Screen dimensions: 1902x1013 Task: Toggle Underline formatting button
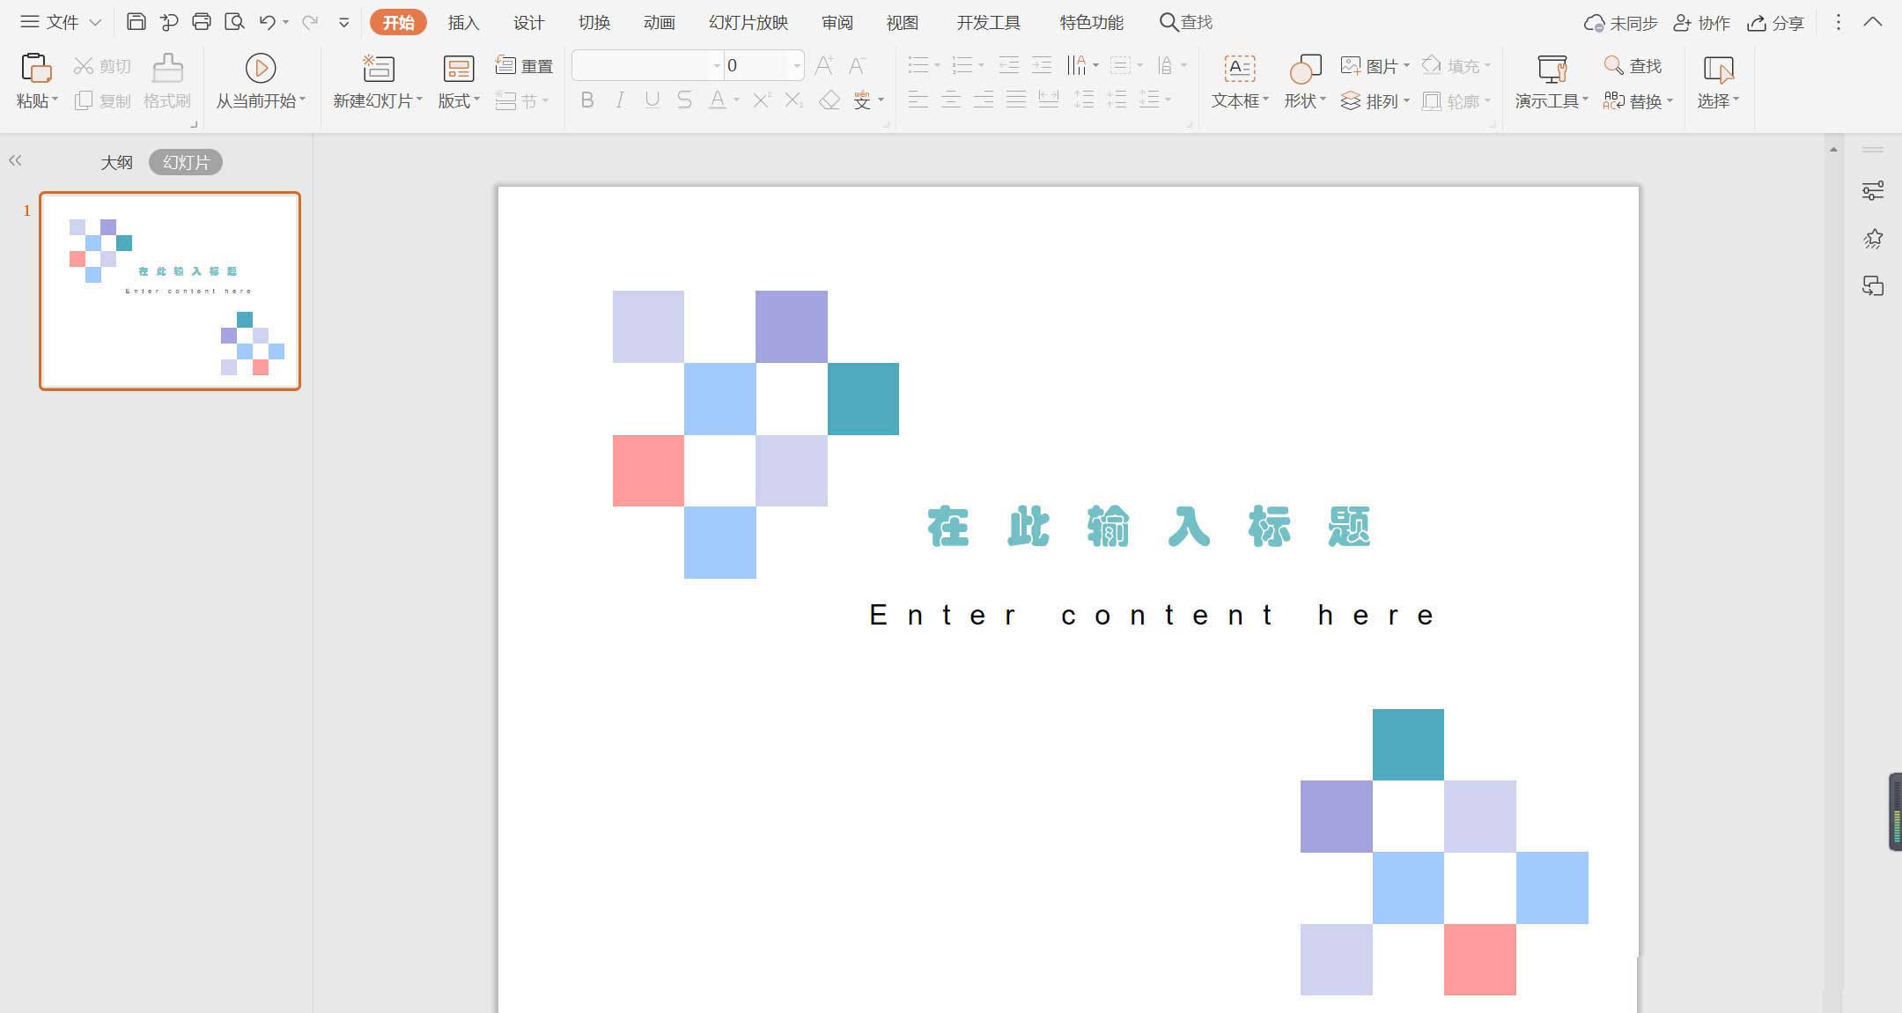tap(652, 100)
